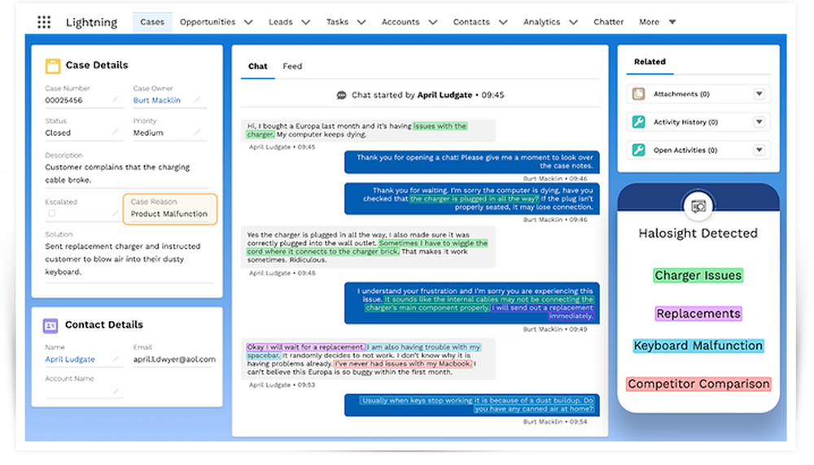Click the Email field april.ldwyer@aol.com

tap(174, 359)
